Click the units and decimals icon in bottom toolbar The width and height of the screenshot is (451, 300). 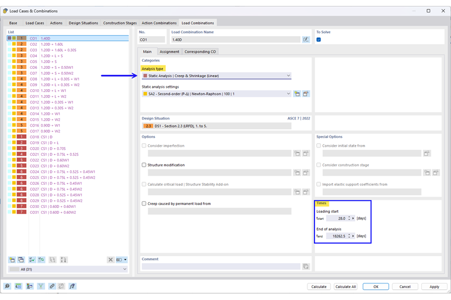click(x=18, y=286)
